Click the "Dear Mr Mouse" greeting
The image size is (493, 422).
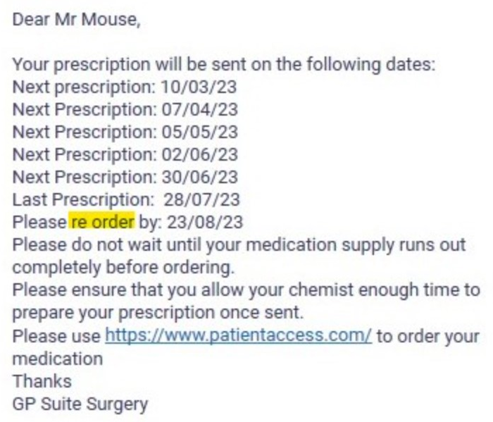pyautogui.click(x=76, y=20)
